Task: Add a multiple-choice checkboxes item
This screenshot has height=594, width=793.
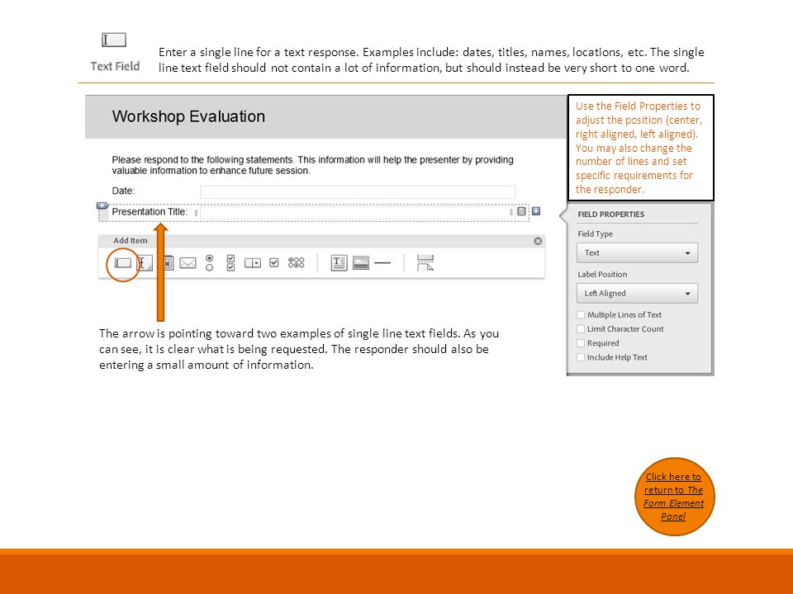Action: [230, 262]
